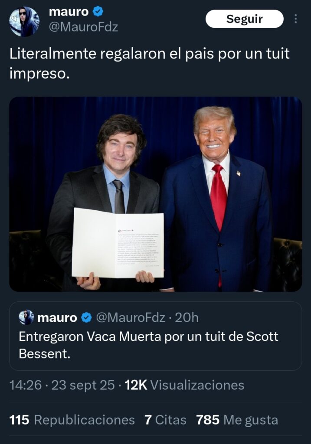Follow the account with Seguir button
This screenshot has height=444, width=311.
click(x=245, y=19)
